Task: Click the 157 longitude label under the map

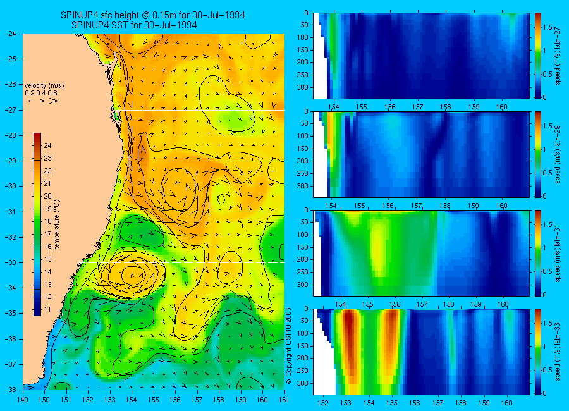Action: pyautogui.click(x=197, y=400)
